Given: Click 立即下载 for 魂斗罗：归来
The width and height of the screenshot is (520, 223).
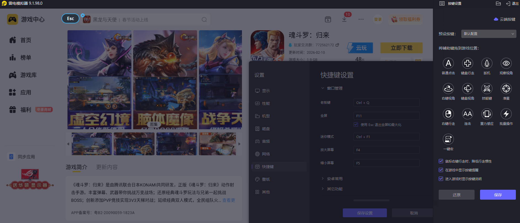Looking at the screenshot, I should pyautogui.click(x=402, y=48).
